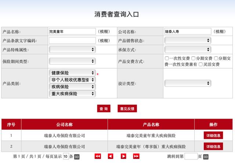Open the 产品销售状态 dropdown
Screen dimensions: 235x163
pos(188,40)
